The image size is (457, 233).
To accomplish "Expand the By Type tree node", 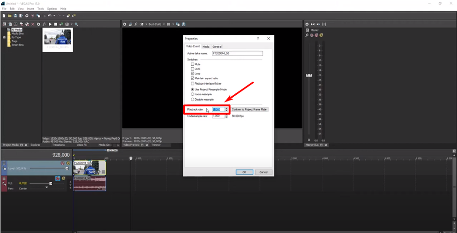I will point(4,37).
